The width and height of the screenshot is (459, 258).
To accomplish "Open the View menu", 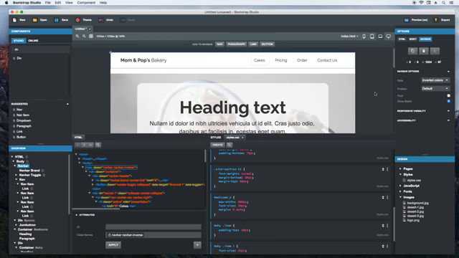I will (69, 3).
